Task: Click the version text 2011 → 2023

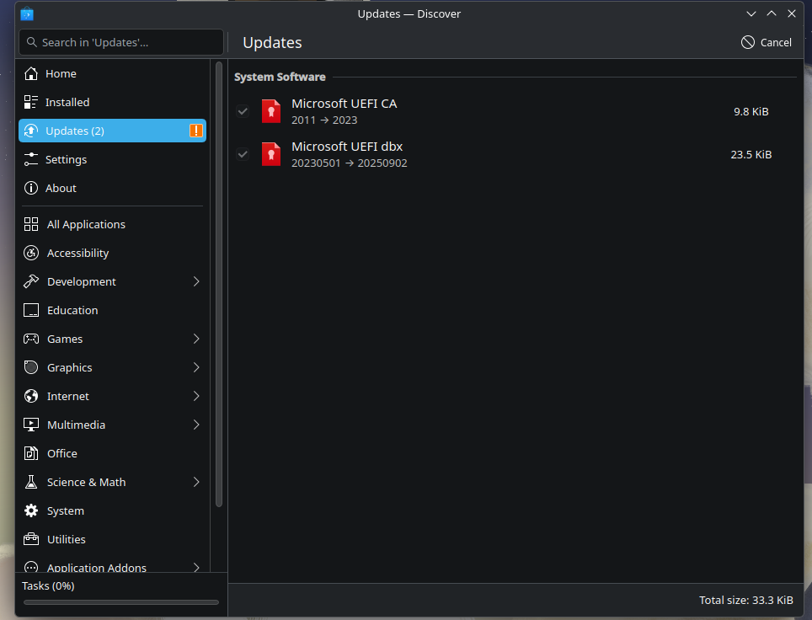Action: click(x=324, y=120)
